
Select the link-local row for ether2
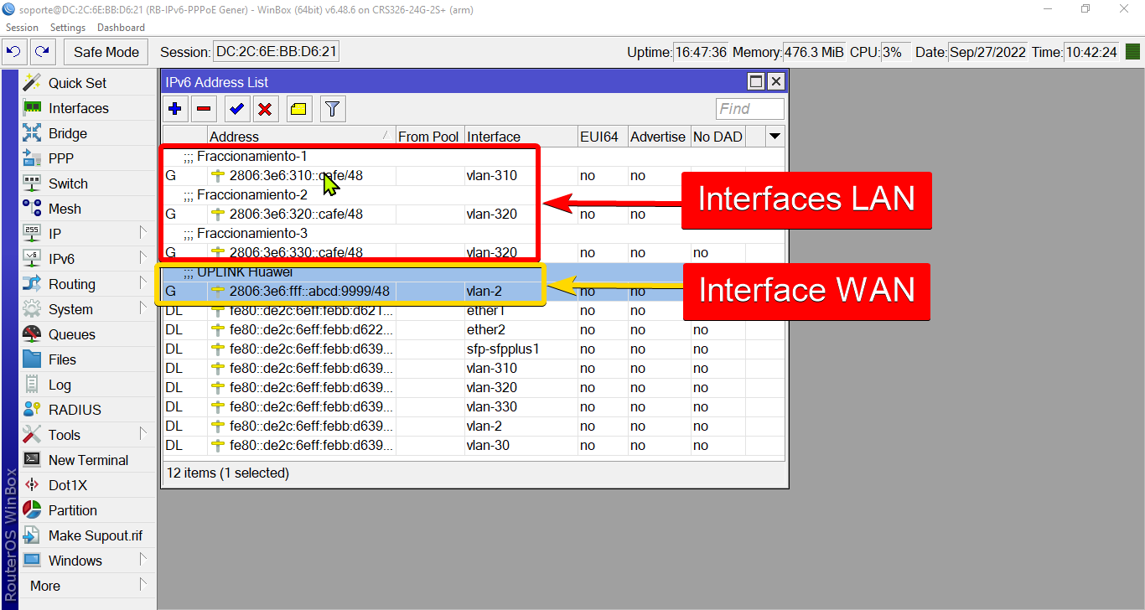coord(474,330)
